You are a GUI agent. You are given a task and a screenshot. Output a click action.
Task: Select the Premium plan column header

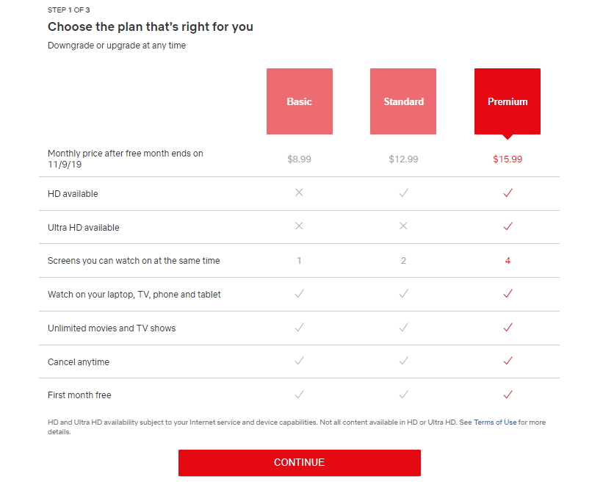click(507, 101)
